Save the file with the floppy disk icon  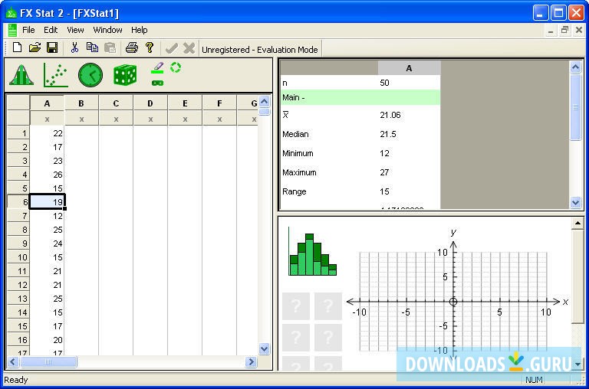coord(52,47)
